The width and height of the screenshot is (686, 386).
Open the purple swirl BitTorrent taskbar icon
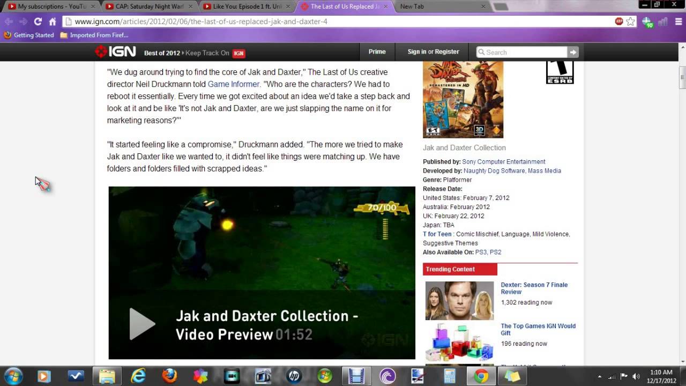[387, 376]
